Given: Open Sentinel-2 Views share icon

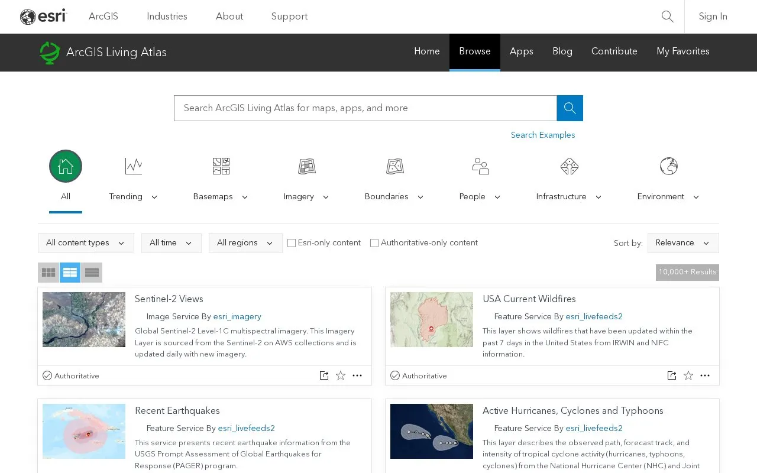Looking at the screenshot, I should point(324,375).
